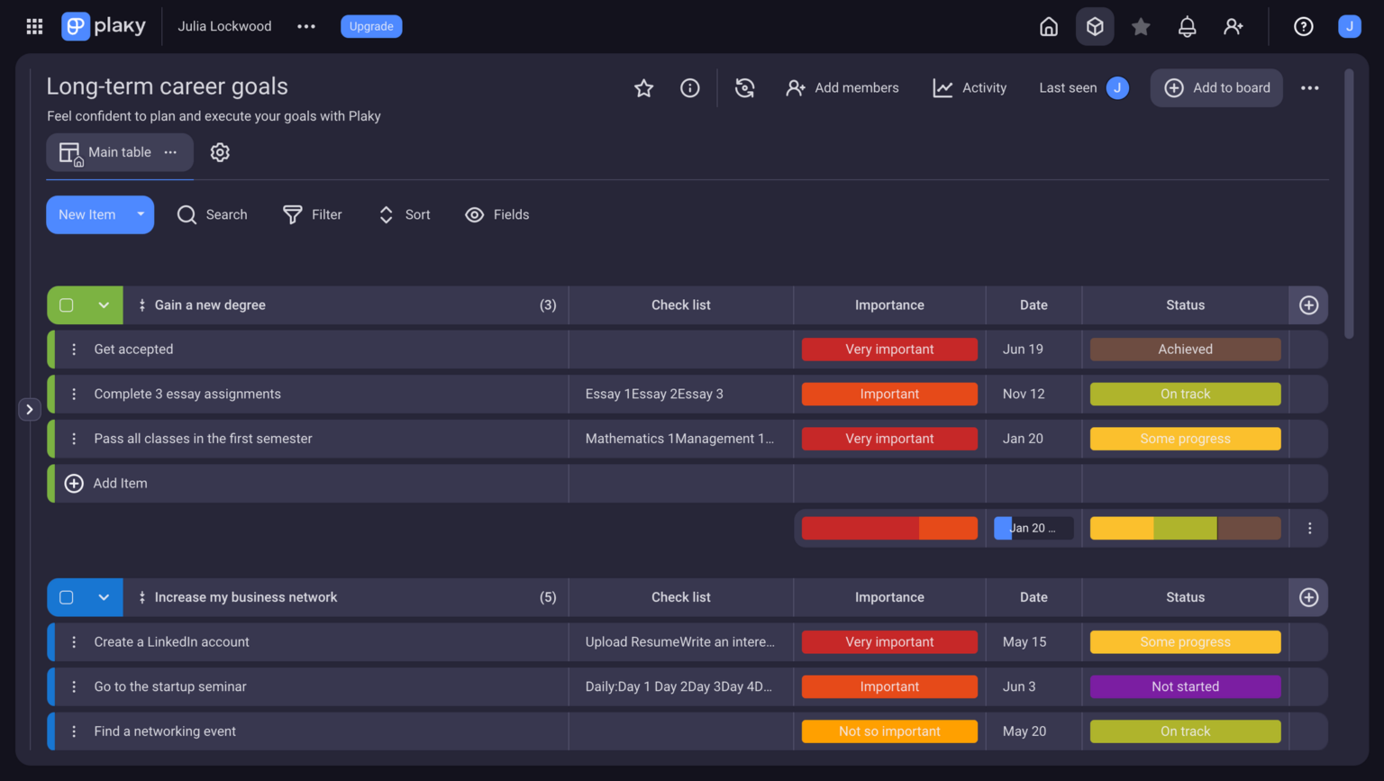The width and height of the screenshot is (1384, 781).
Task: Open the notifications bell
Action: (x=1187, y=26)
